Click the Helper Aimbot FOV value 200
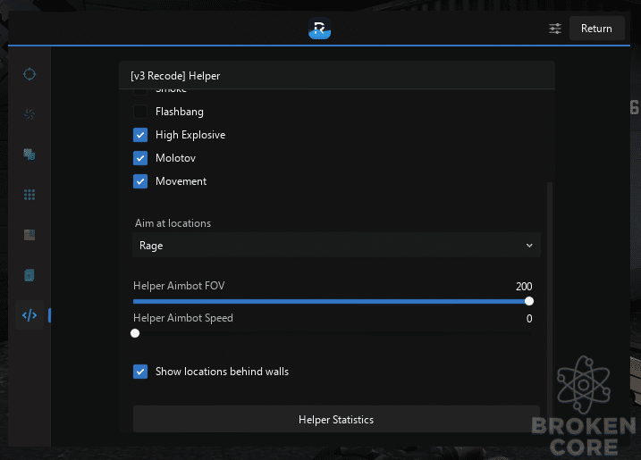The height and width of the screenshot is (460, 641). (524, 287)
